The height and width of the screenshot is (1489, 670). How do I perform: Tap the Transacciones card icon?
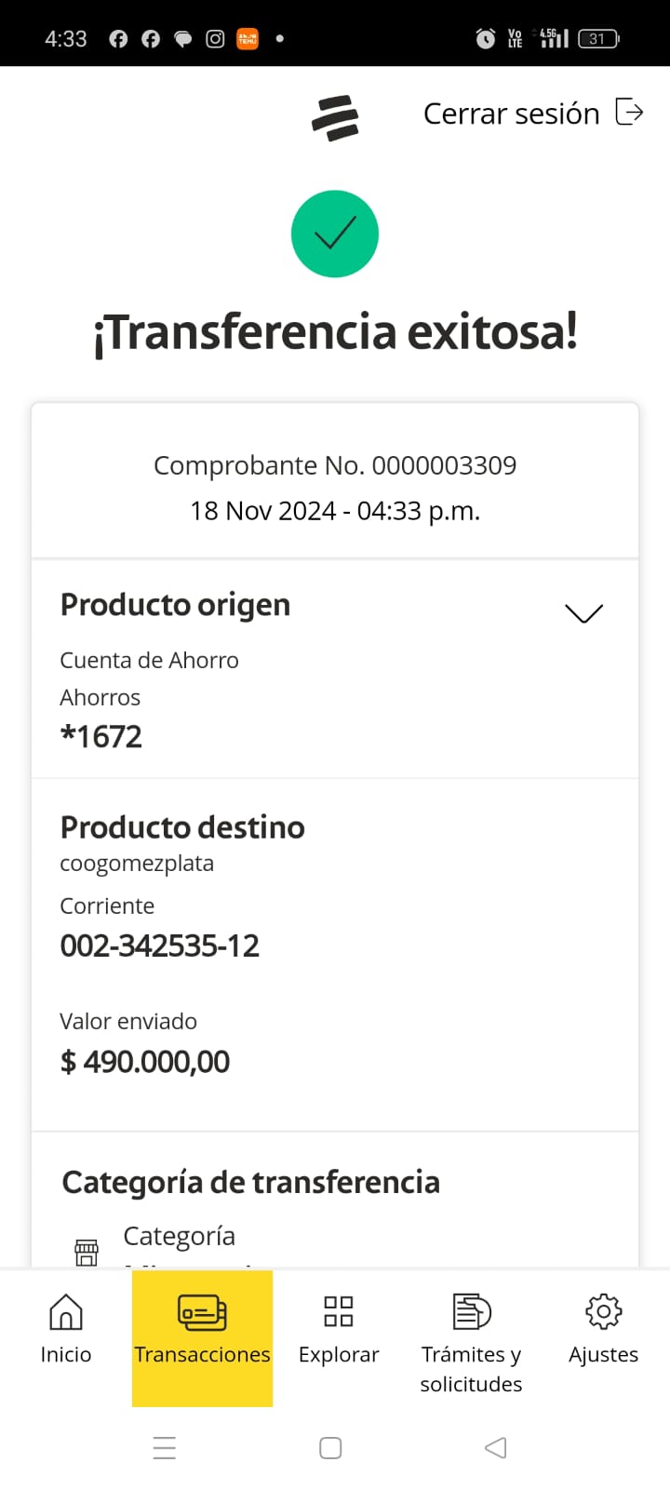click(x=202, y=1312)
